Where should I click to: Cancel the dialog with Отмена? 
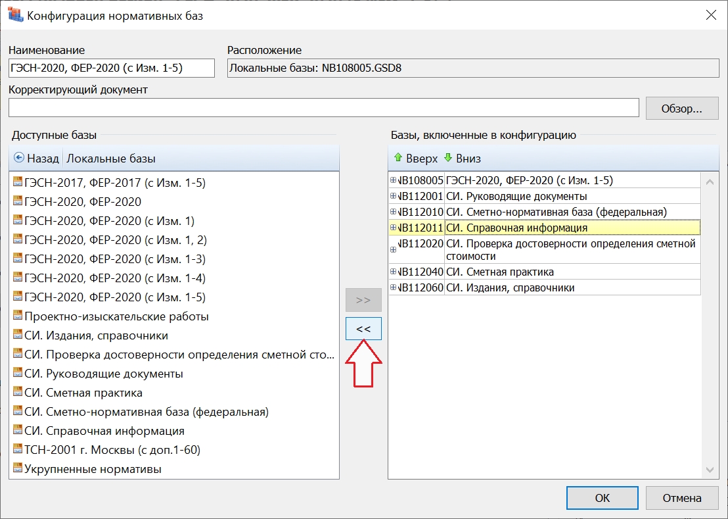682,498
